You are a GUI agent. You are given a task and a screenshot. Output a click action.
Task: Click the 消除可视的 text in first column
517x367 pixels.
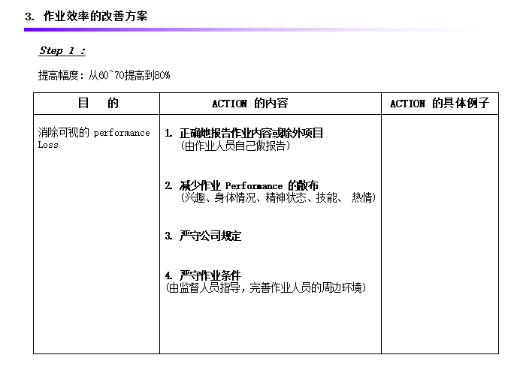(64, 133)
